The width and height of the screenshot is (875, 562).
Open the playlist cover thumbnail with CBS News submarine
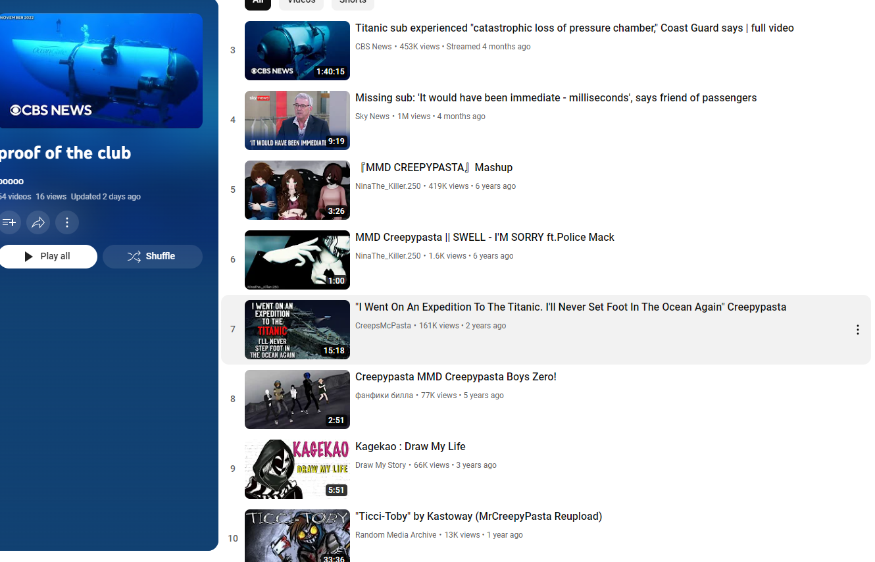point(101,71)
